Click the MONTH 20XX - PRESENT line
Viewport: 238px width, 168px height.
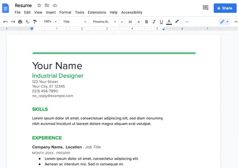[x=51, y=153]
